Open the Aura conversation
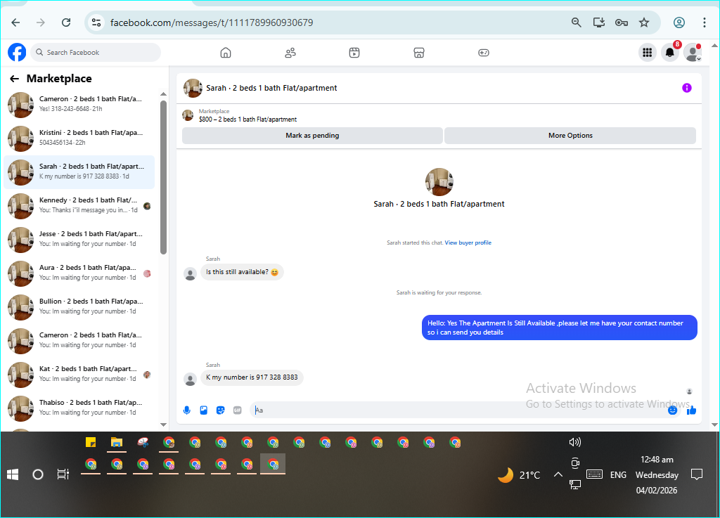 pos(79,273)
